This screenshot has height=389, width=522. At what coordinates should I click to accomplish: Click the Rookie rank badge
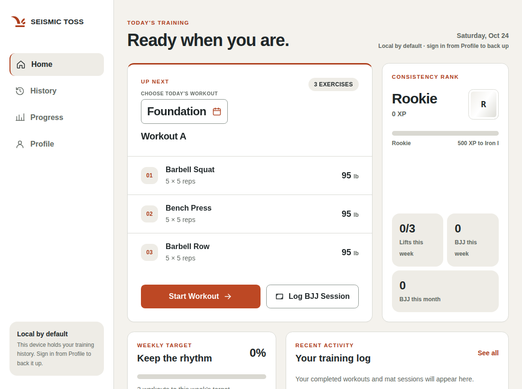(x=484, y=104)
